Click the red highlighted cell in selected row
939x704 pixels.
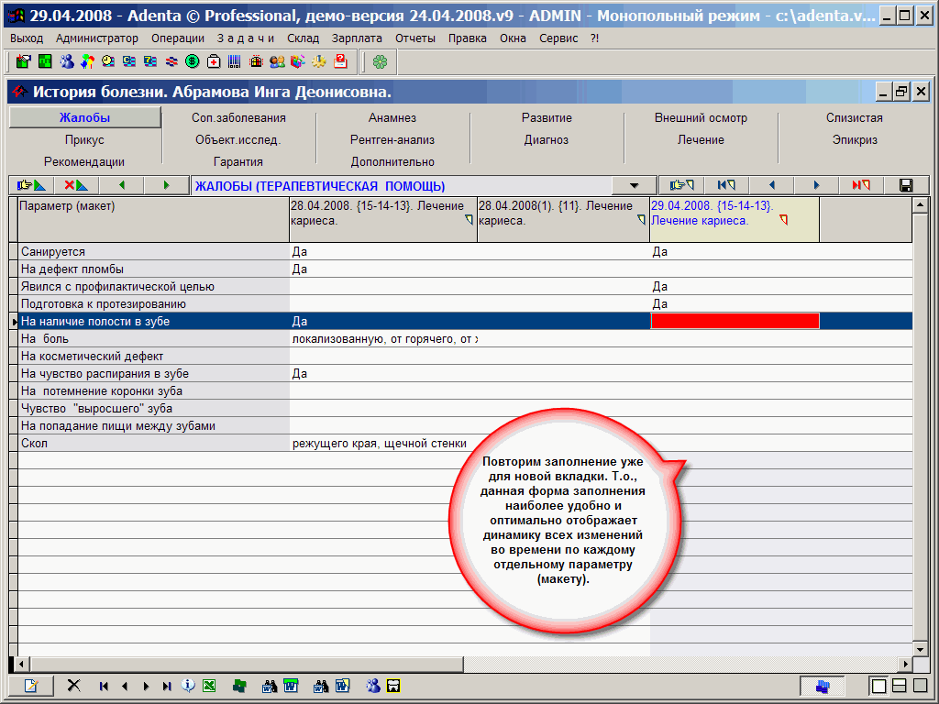(734, 321)
